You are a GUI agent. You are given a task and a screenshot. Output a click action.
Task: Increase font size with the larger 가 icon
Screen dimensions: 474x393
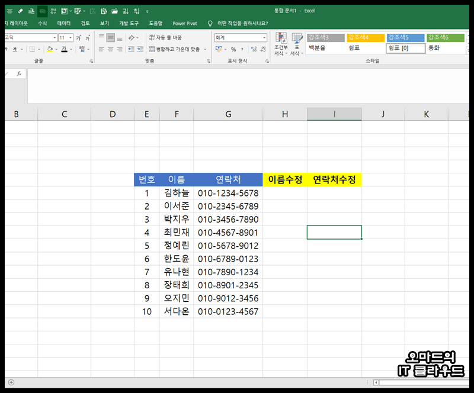point(79,38)
